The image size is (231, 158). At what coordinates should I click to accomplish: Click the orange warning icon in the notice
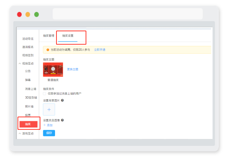point(48,50)
